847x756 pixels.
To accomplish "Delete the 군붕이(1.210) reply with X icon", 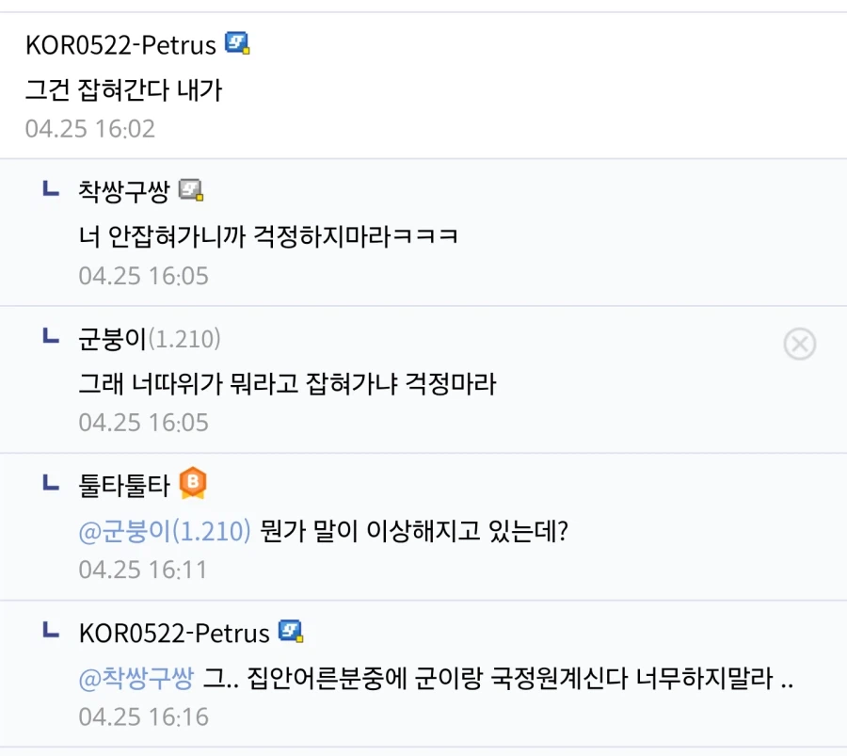I will tap(799, 344).
